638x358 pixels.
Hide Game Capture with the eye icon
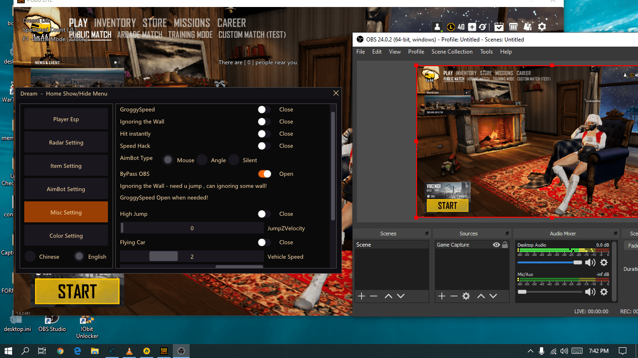pyautogui.click(x=496, y=245)
